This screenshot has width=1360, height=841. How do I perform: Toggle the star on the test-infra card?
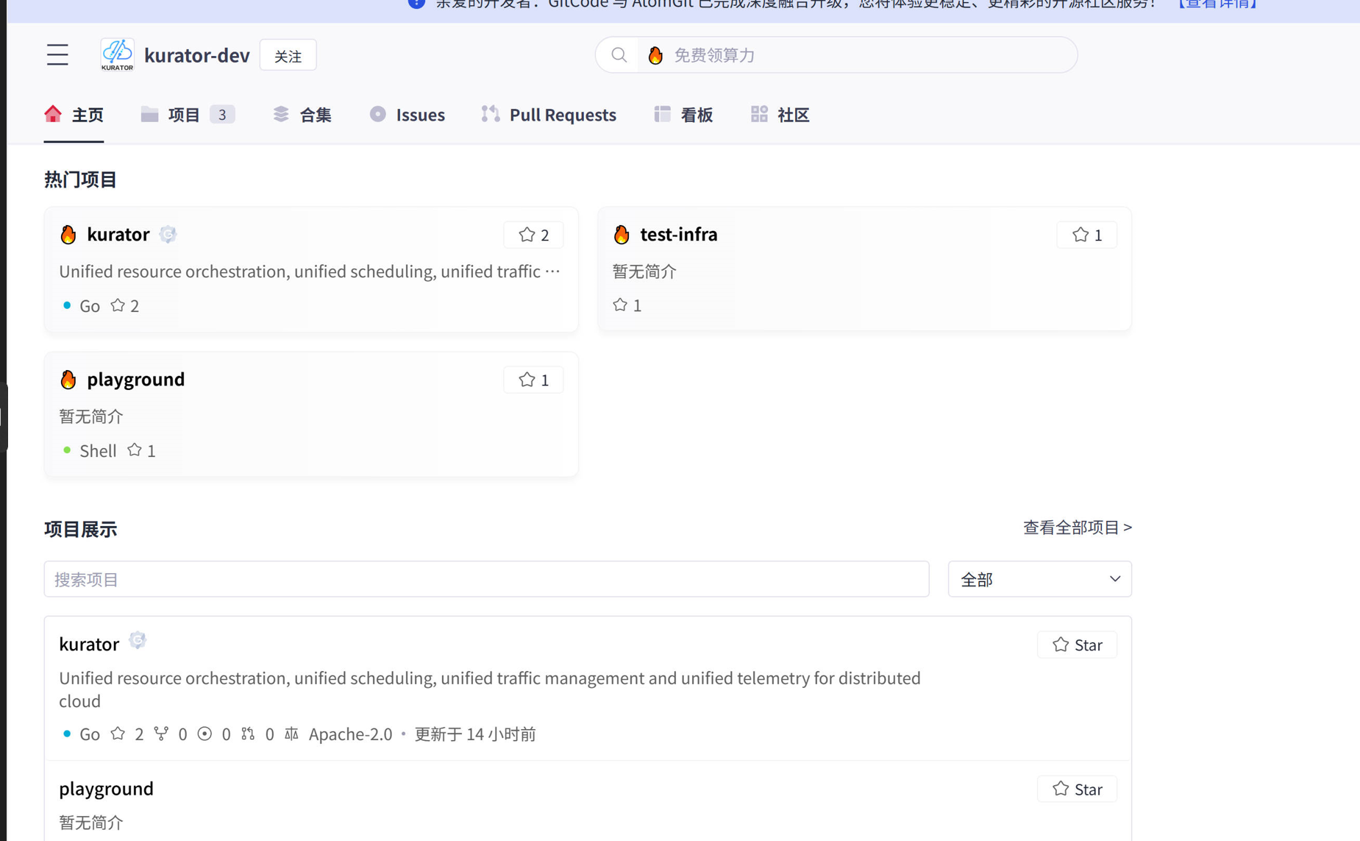(1086, 235)
